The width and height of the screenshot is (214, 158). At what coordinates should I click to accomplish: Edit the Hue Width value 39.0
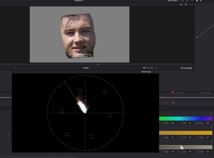pos(172,123)
